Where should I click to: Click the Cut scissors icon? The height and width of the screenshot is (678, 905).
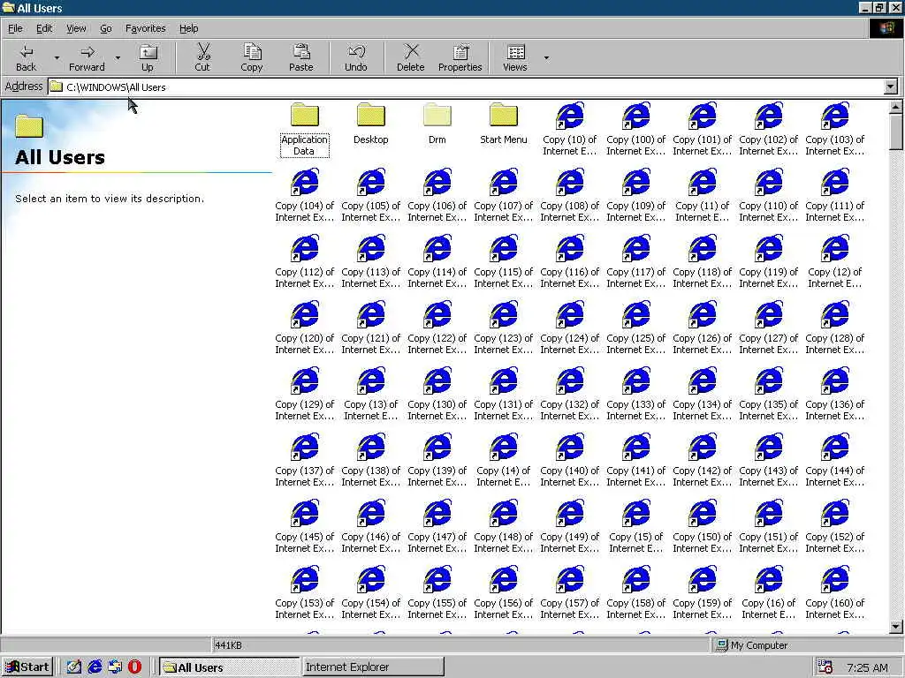202,57
